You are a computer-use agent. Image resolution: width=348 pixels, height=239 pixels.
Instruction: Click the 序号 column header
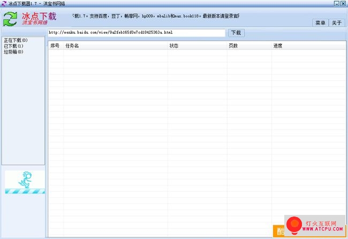[x=55, y=45]
